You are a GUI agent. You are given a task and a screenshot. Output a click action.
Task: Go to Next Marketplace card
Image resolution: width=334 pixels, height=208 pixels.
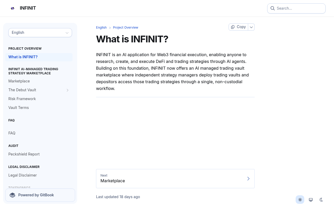(x=175, y=179)
